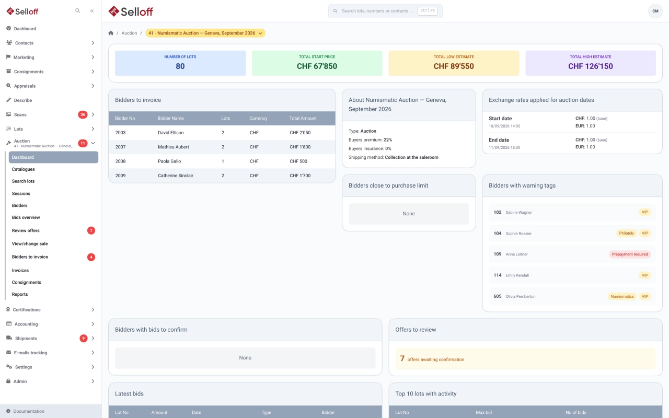
Task: Open Review offers in the Auction submenu
Action: coord(53,230)
